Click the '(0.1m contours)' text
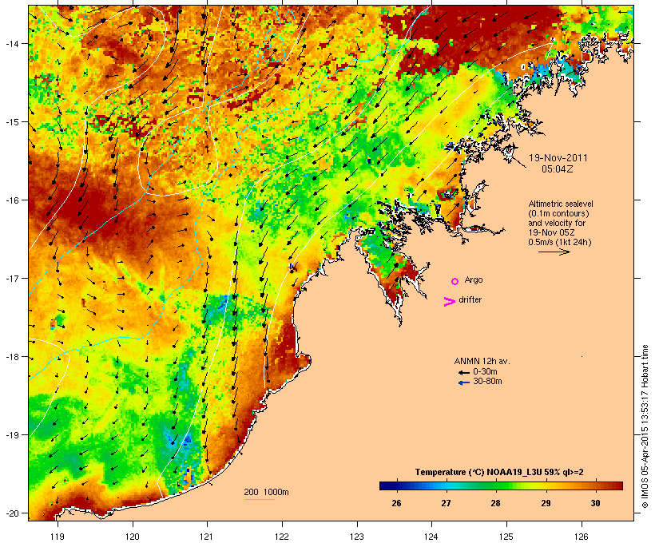This screenshot has width=655, height=543. (x=559, y=213)
